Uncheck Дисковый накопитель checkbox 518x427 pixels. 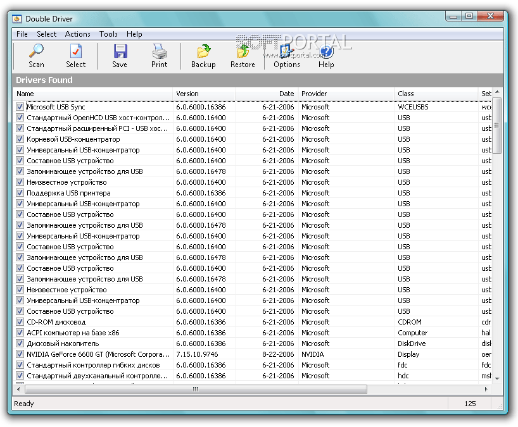tap(20, 343)
